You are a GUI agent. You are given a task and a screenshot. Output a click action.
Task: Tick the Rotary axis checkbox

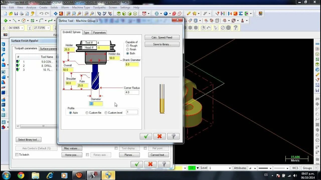click(88, 155)
